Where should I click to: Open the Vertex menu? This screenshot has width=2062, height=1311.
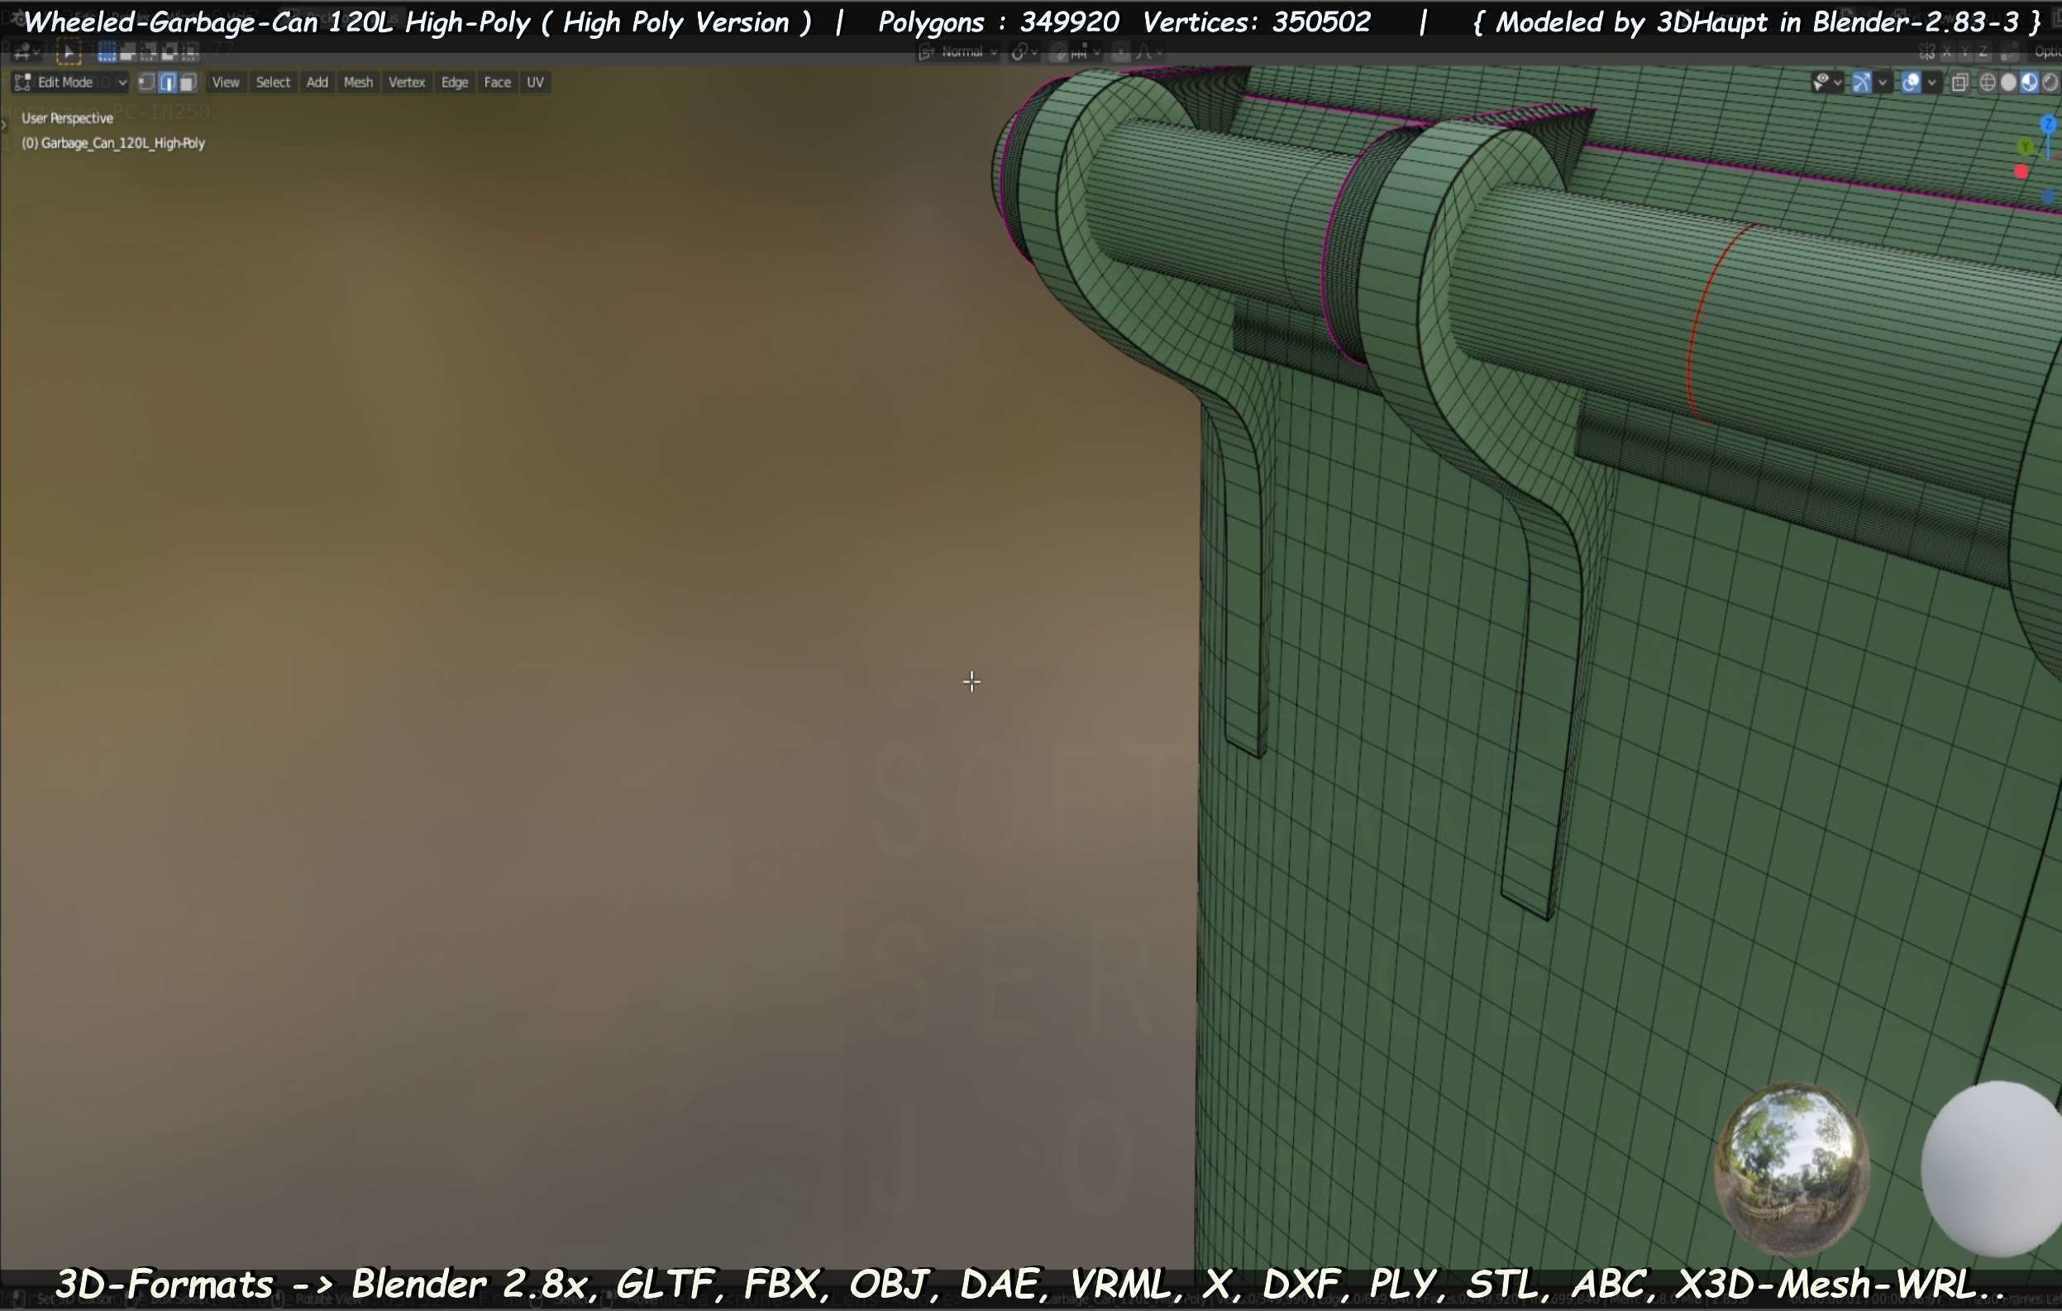[406, 82]
